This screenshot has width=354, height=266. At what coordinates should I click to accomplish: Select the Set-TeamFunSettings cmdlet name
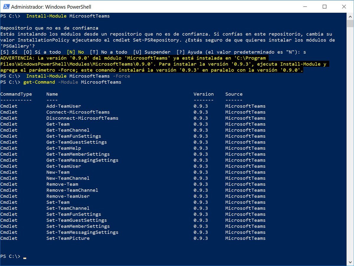coord(74,214)
